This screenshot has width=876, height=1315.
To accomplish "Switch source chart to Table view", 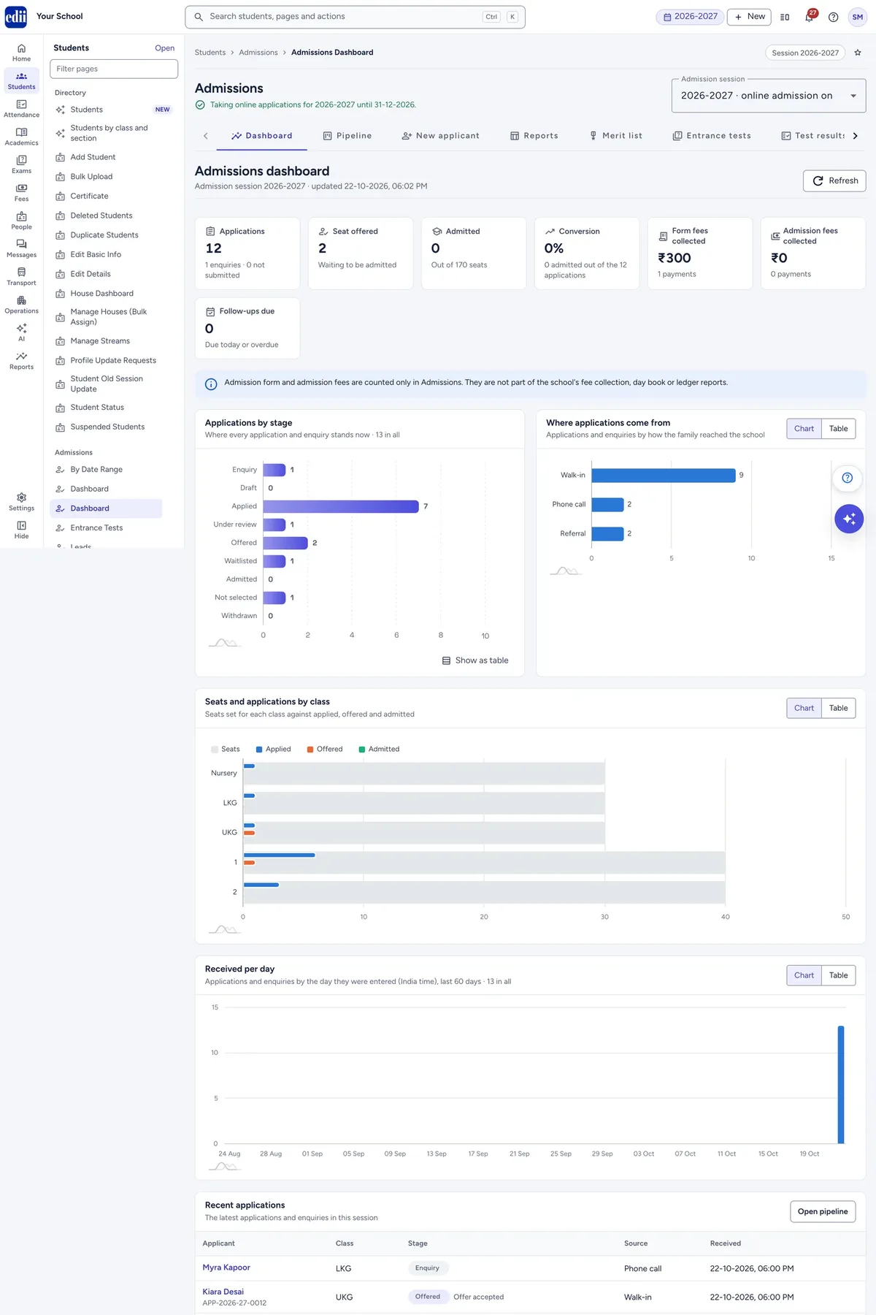I will coord(838,429).
